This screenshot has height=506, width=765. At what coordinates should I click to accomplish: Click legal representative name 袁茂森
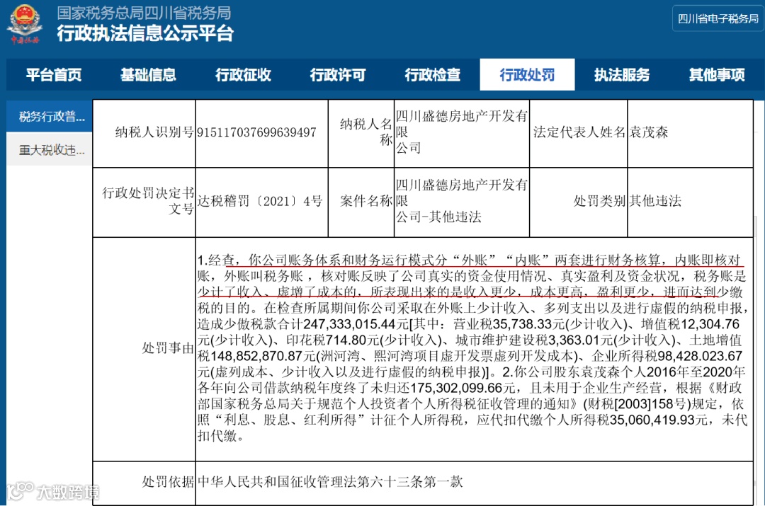click(x=649, y=132)
